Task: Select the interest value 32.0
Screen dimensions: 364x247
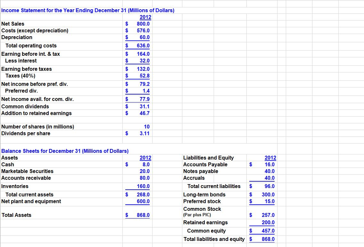Action: [144, 60]
